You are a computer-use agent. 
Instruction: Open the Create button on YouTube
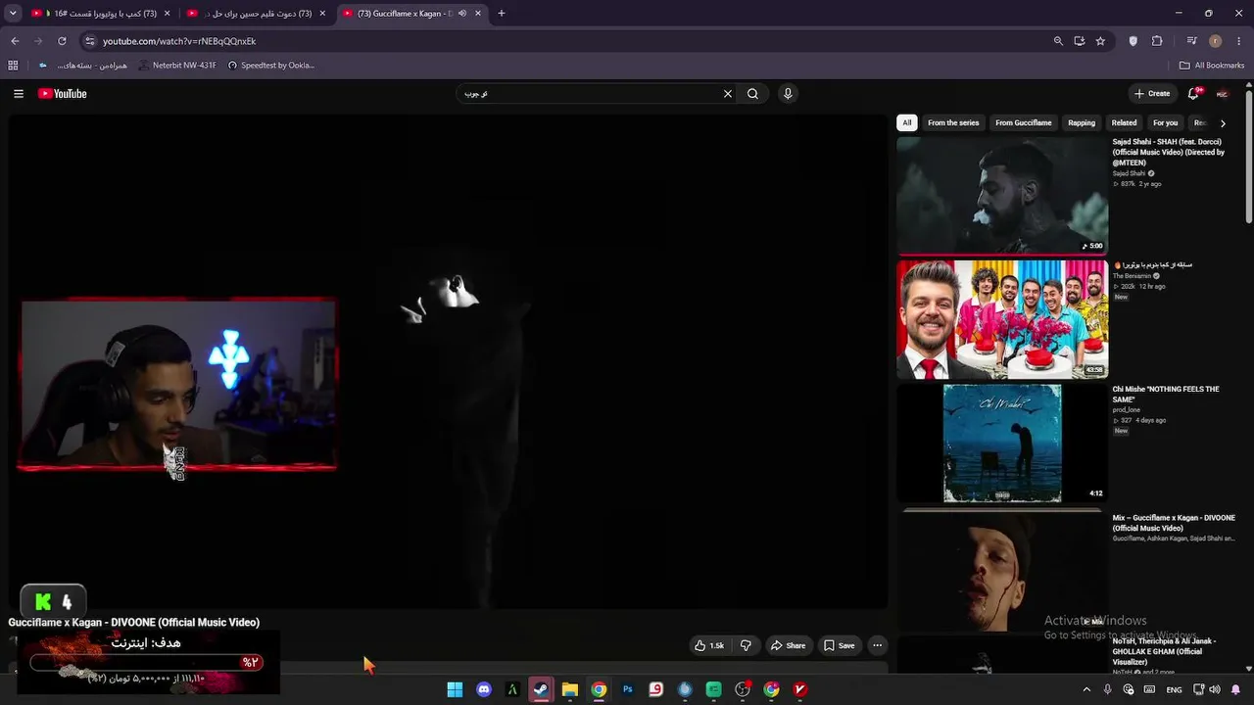(x=1152, y=94)
